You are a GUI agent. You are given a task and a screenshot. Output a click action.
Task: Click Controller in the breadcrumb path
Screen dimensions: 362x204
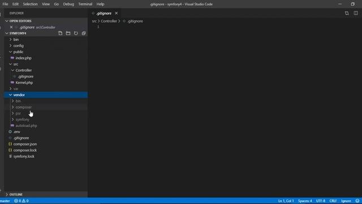pos(109,21)
